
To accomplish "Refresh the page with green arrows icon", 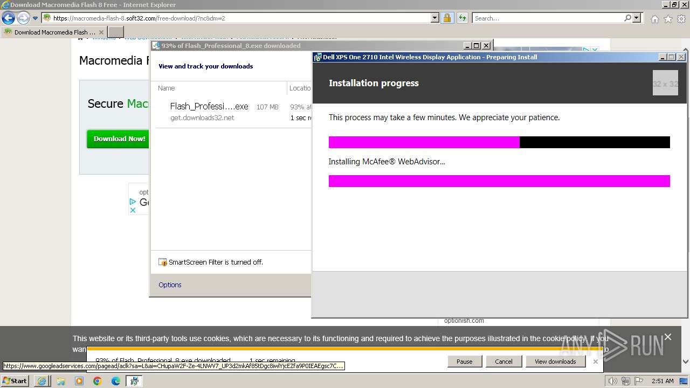I will [463, 18].
